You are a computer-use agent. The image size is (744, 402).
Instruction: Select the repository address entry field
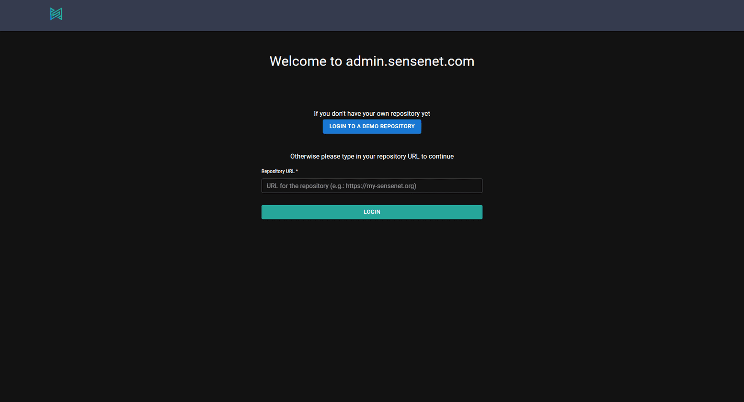[372, 185]
